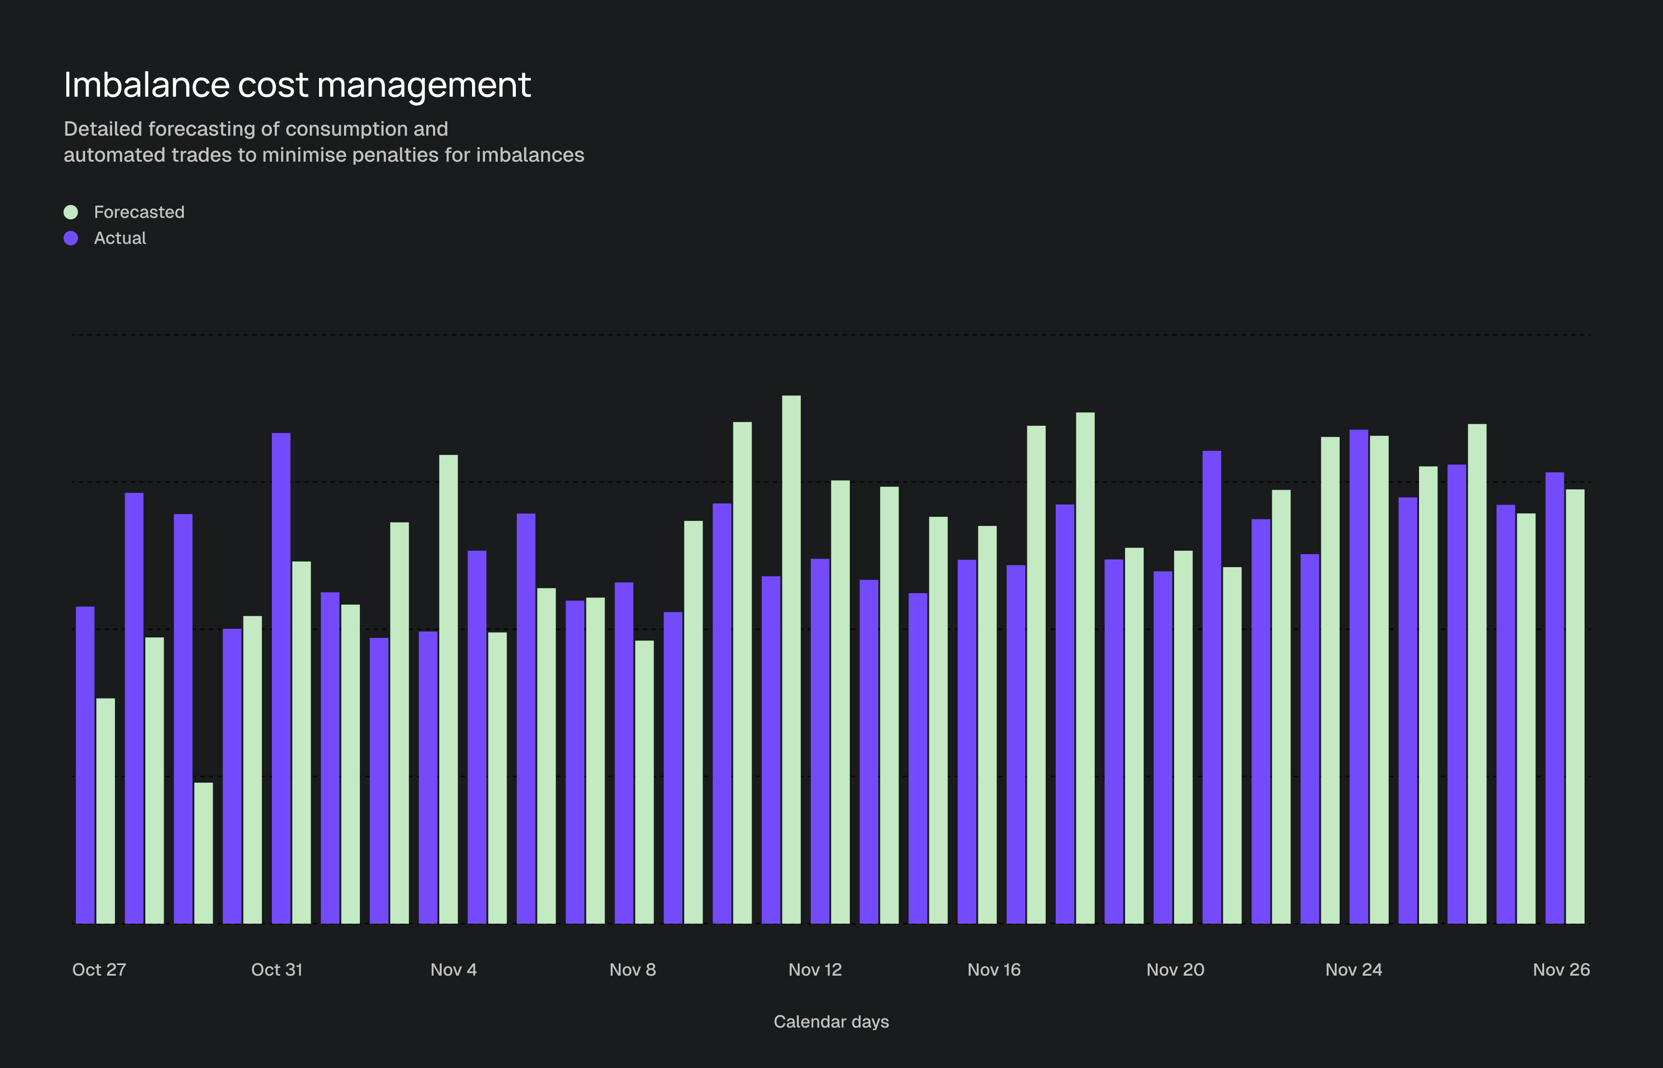The image size is (1663, 1068).
Task: Click the 'Oct 27' axis label
Action: (99, 969)
